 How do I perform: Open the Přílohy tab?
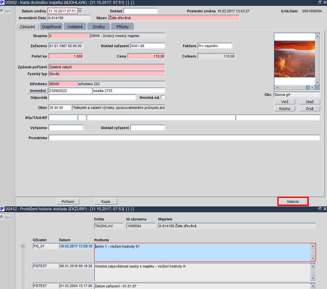(122, 27)
